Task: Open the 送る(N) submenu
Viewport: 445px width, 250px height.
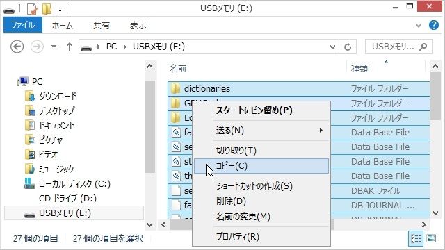Action: [261, 131]
